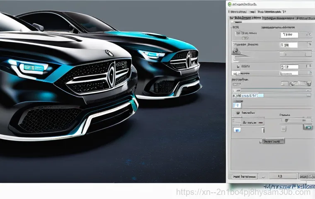The width and height of the screenshot is (315, 199).
Task: Click the round knob icon below the input fields
Action: (x=237, y=50)
